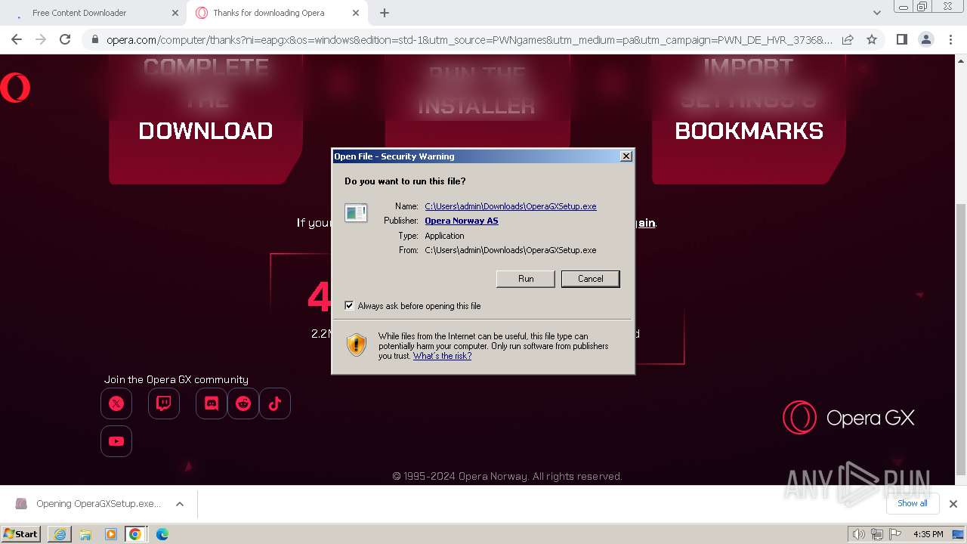Image resolution: width=967 pixels, height=544 pixels.
Task: Dismiss the downloads bar
Action: [953, 504]
